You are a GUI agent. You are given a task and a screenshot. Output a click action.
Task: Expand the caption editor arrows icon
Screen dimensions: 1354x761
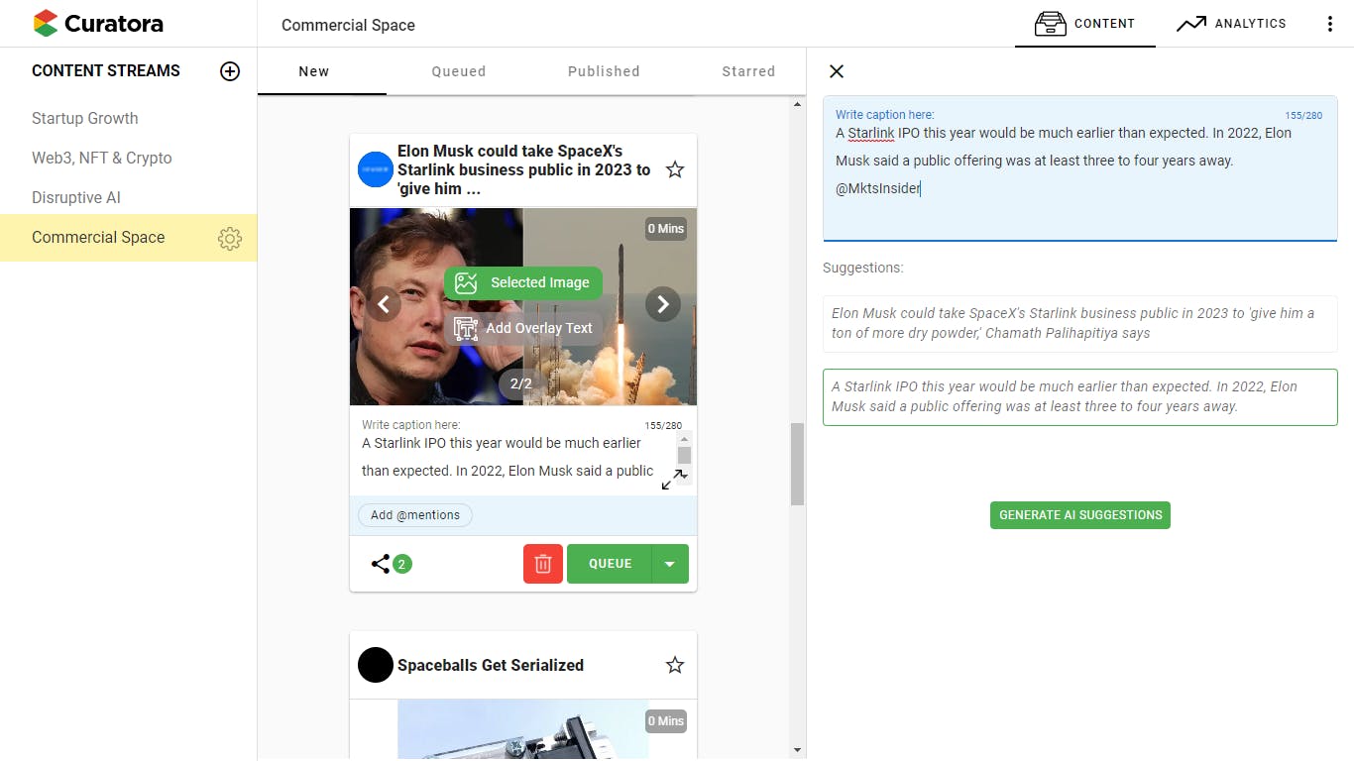point(674,480)
